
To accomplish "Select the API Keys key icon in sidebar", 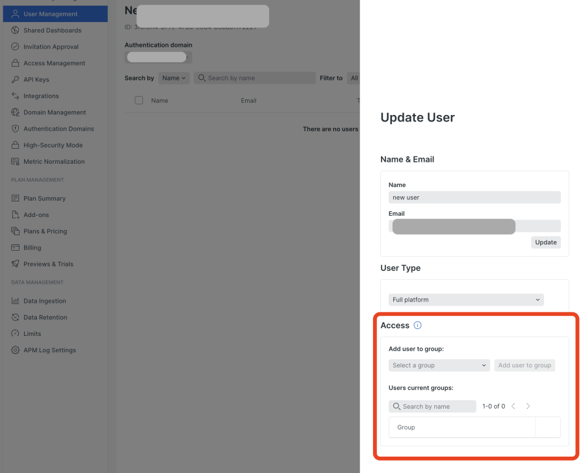I will coord(13,79).
